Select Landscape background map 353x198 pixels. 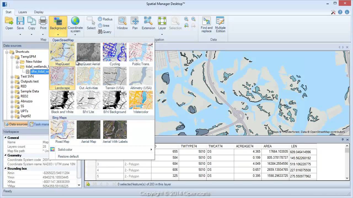click(x=62, y=78)
